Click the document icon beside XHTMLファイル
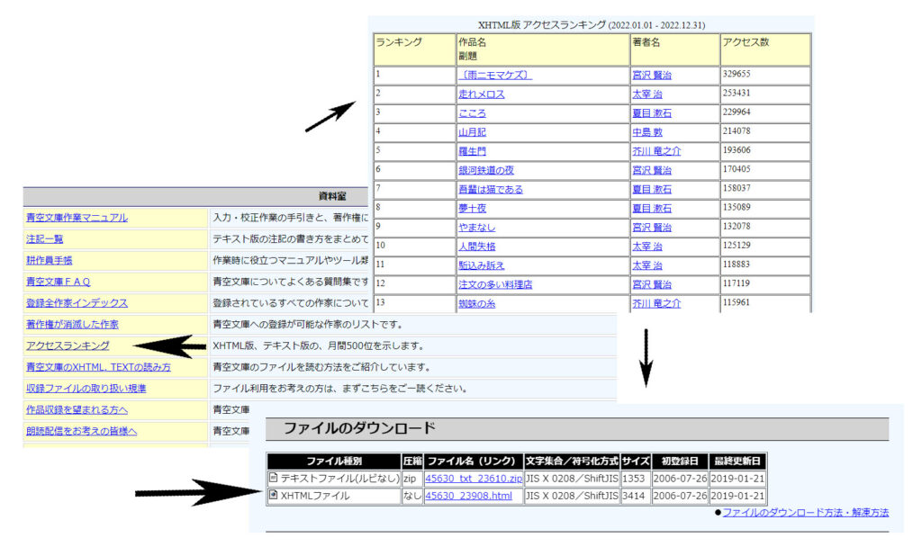The width and height of the screenshot is (922, 547). click(x=273, y=495)
